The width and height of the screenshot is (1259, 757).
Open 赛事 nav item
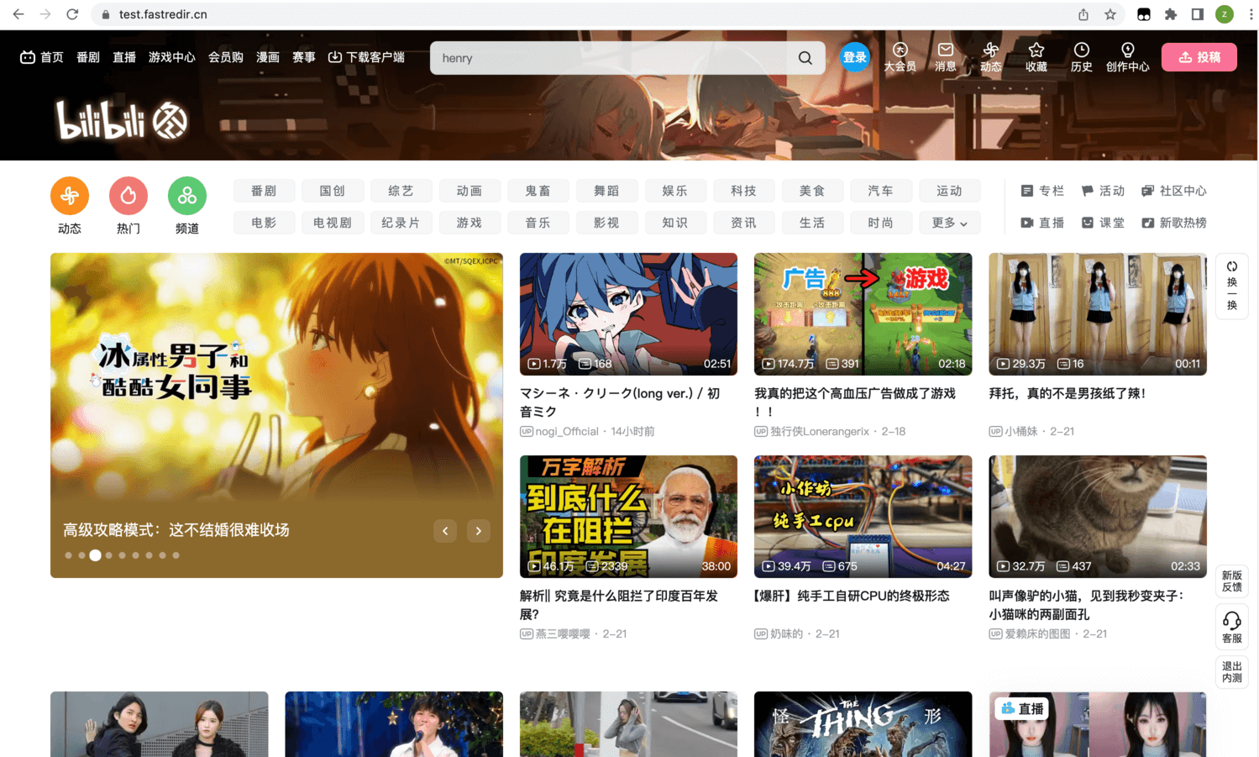(x=304, y=57)
